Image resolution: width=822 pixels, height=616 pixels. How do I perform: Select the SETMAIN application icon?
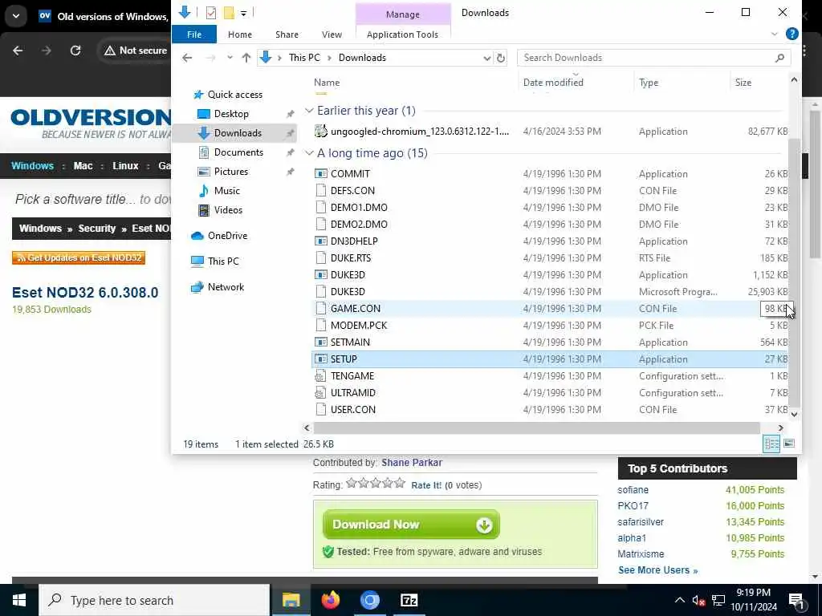point(321,342)
